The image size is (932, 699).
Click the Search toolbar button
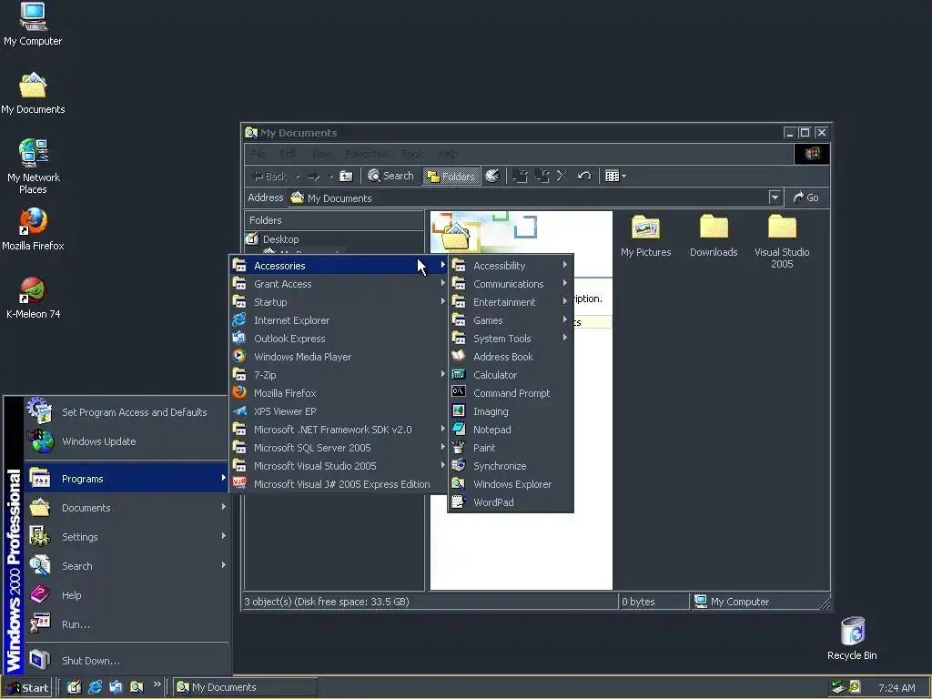click(390, 176)
